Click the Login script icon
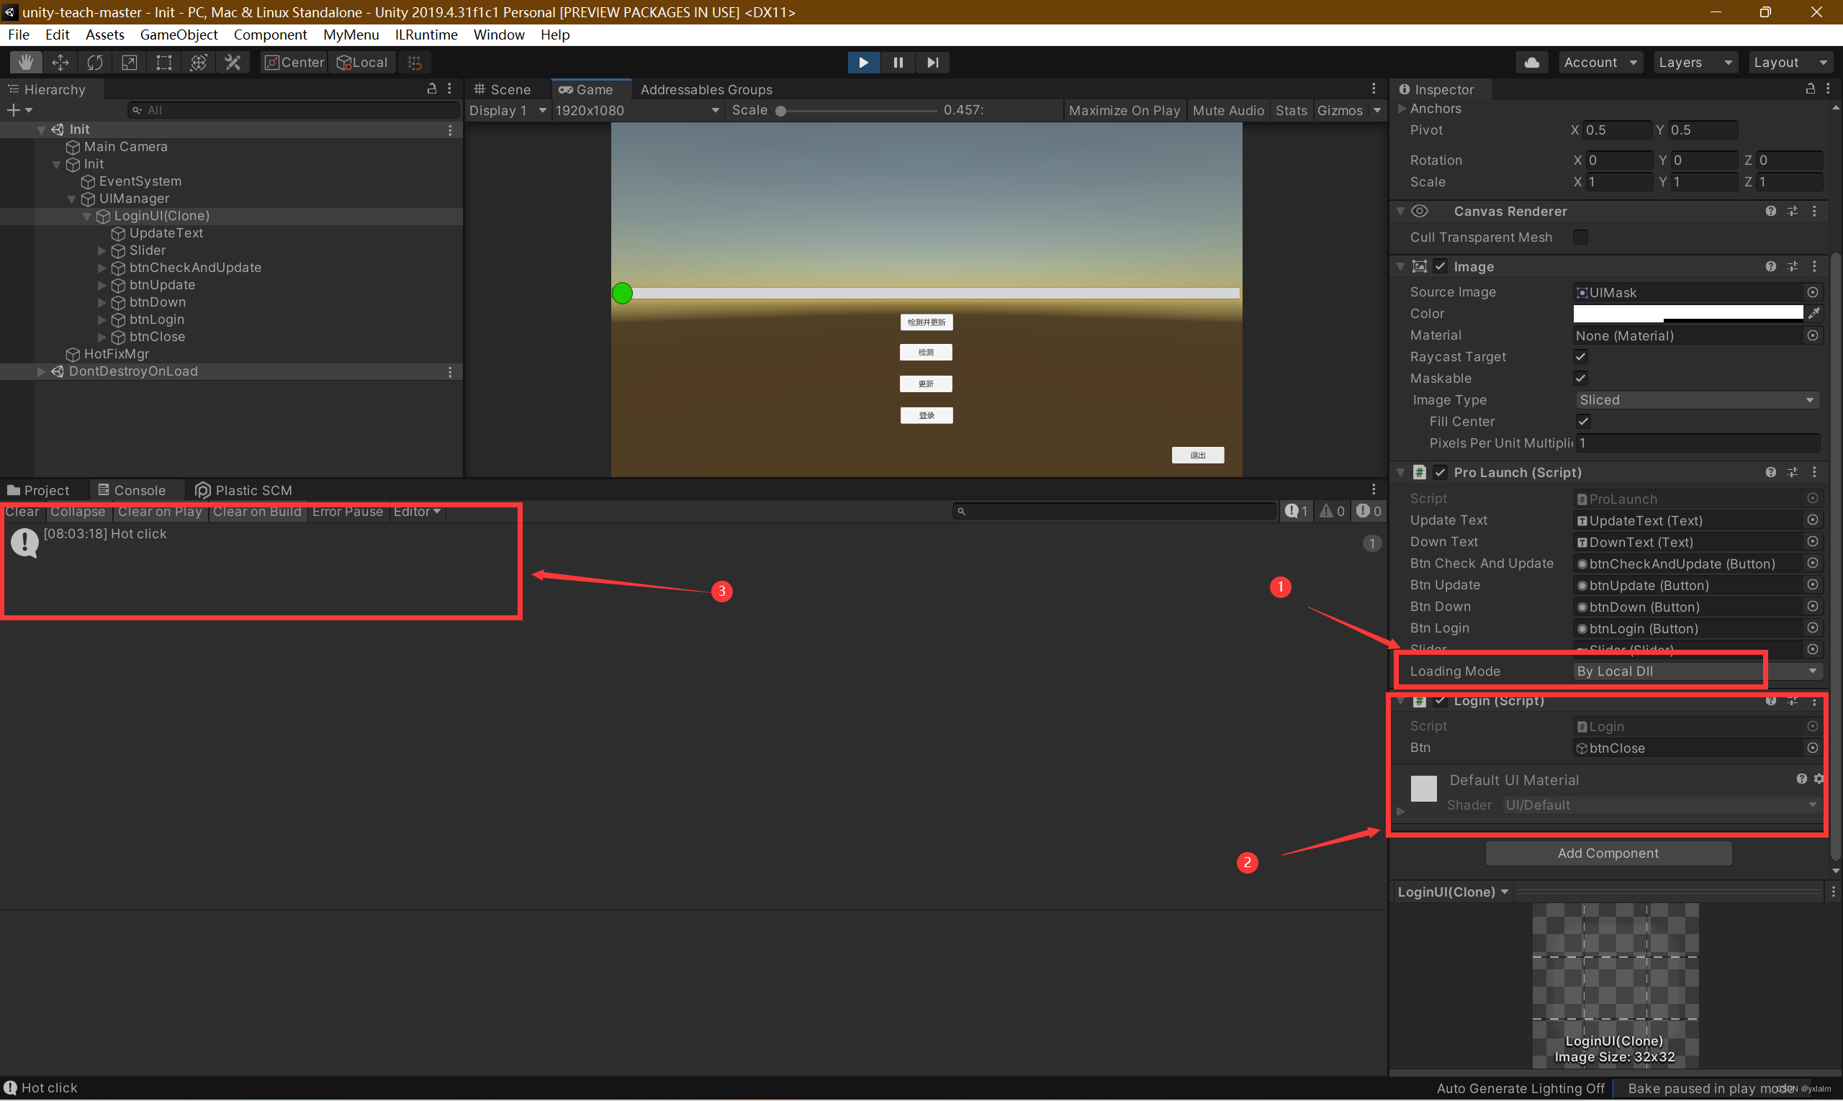The height and width of the screenshot is (1101, 1843). pyautogui.click(x=1418, y=699)
